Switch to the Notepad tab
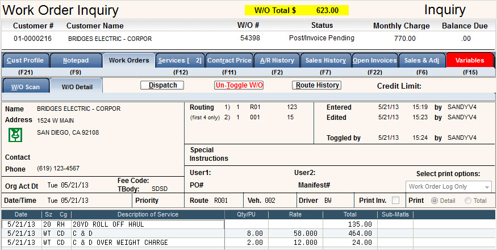This screenshot has width=497, height=250. click(76, 60)
